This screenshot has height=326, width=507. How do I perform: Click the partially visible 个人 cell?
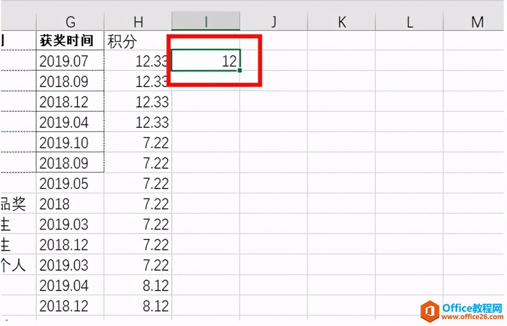(19, 265)
